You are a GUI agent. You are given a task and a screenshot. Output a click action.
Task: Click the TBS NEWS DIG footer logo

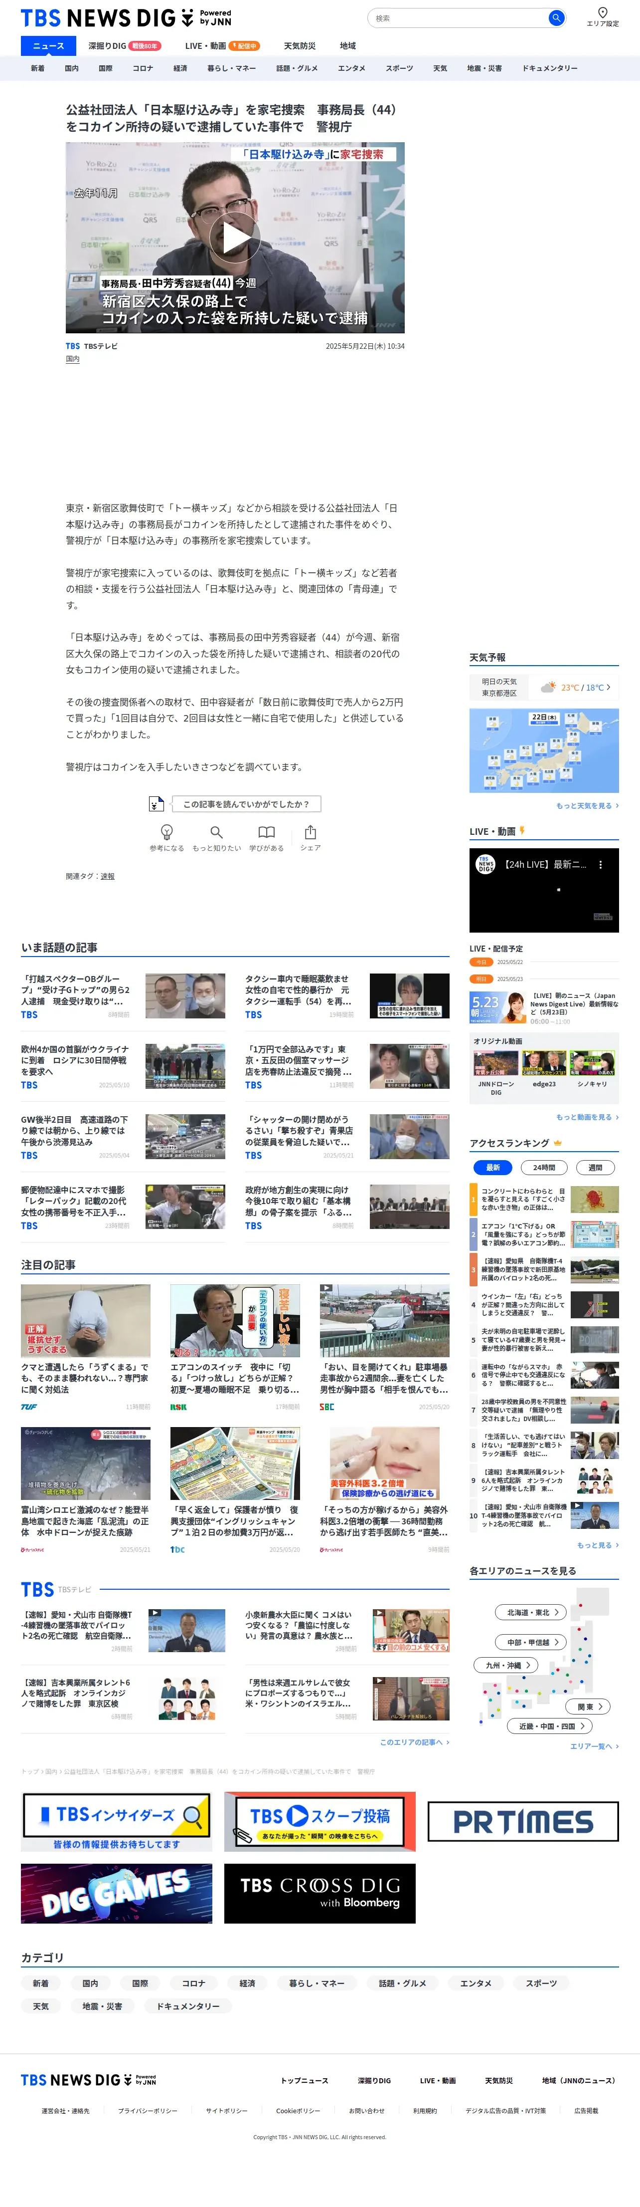tap(88, 2079)
